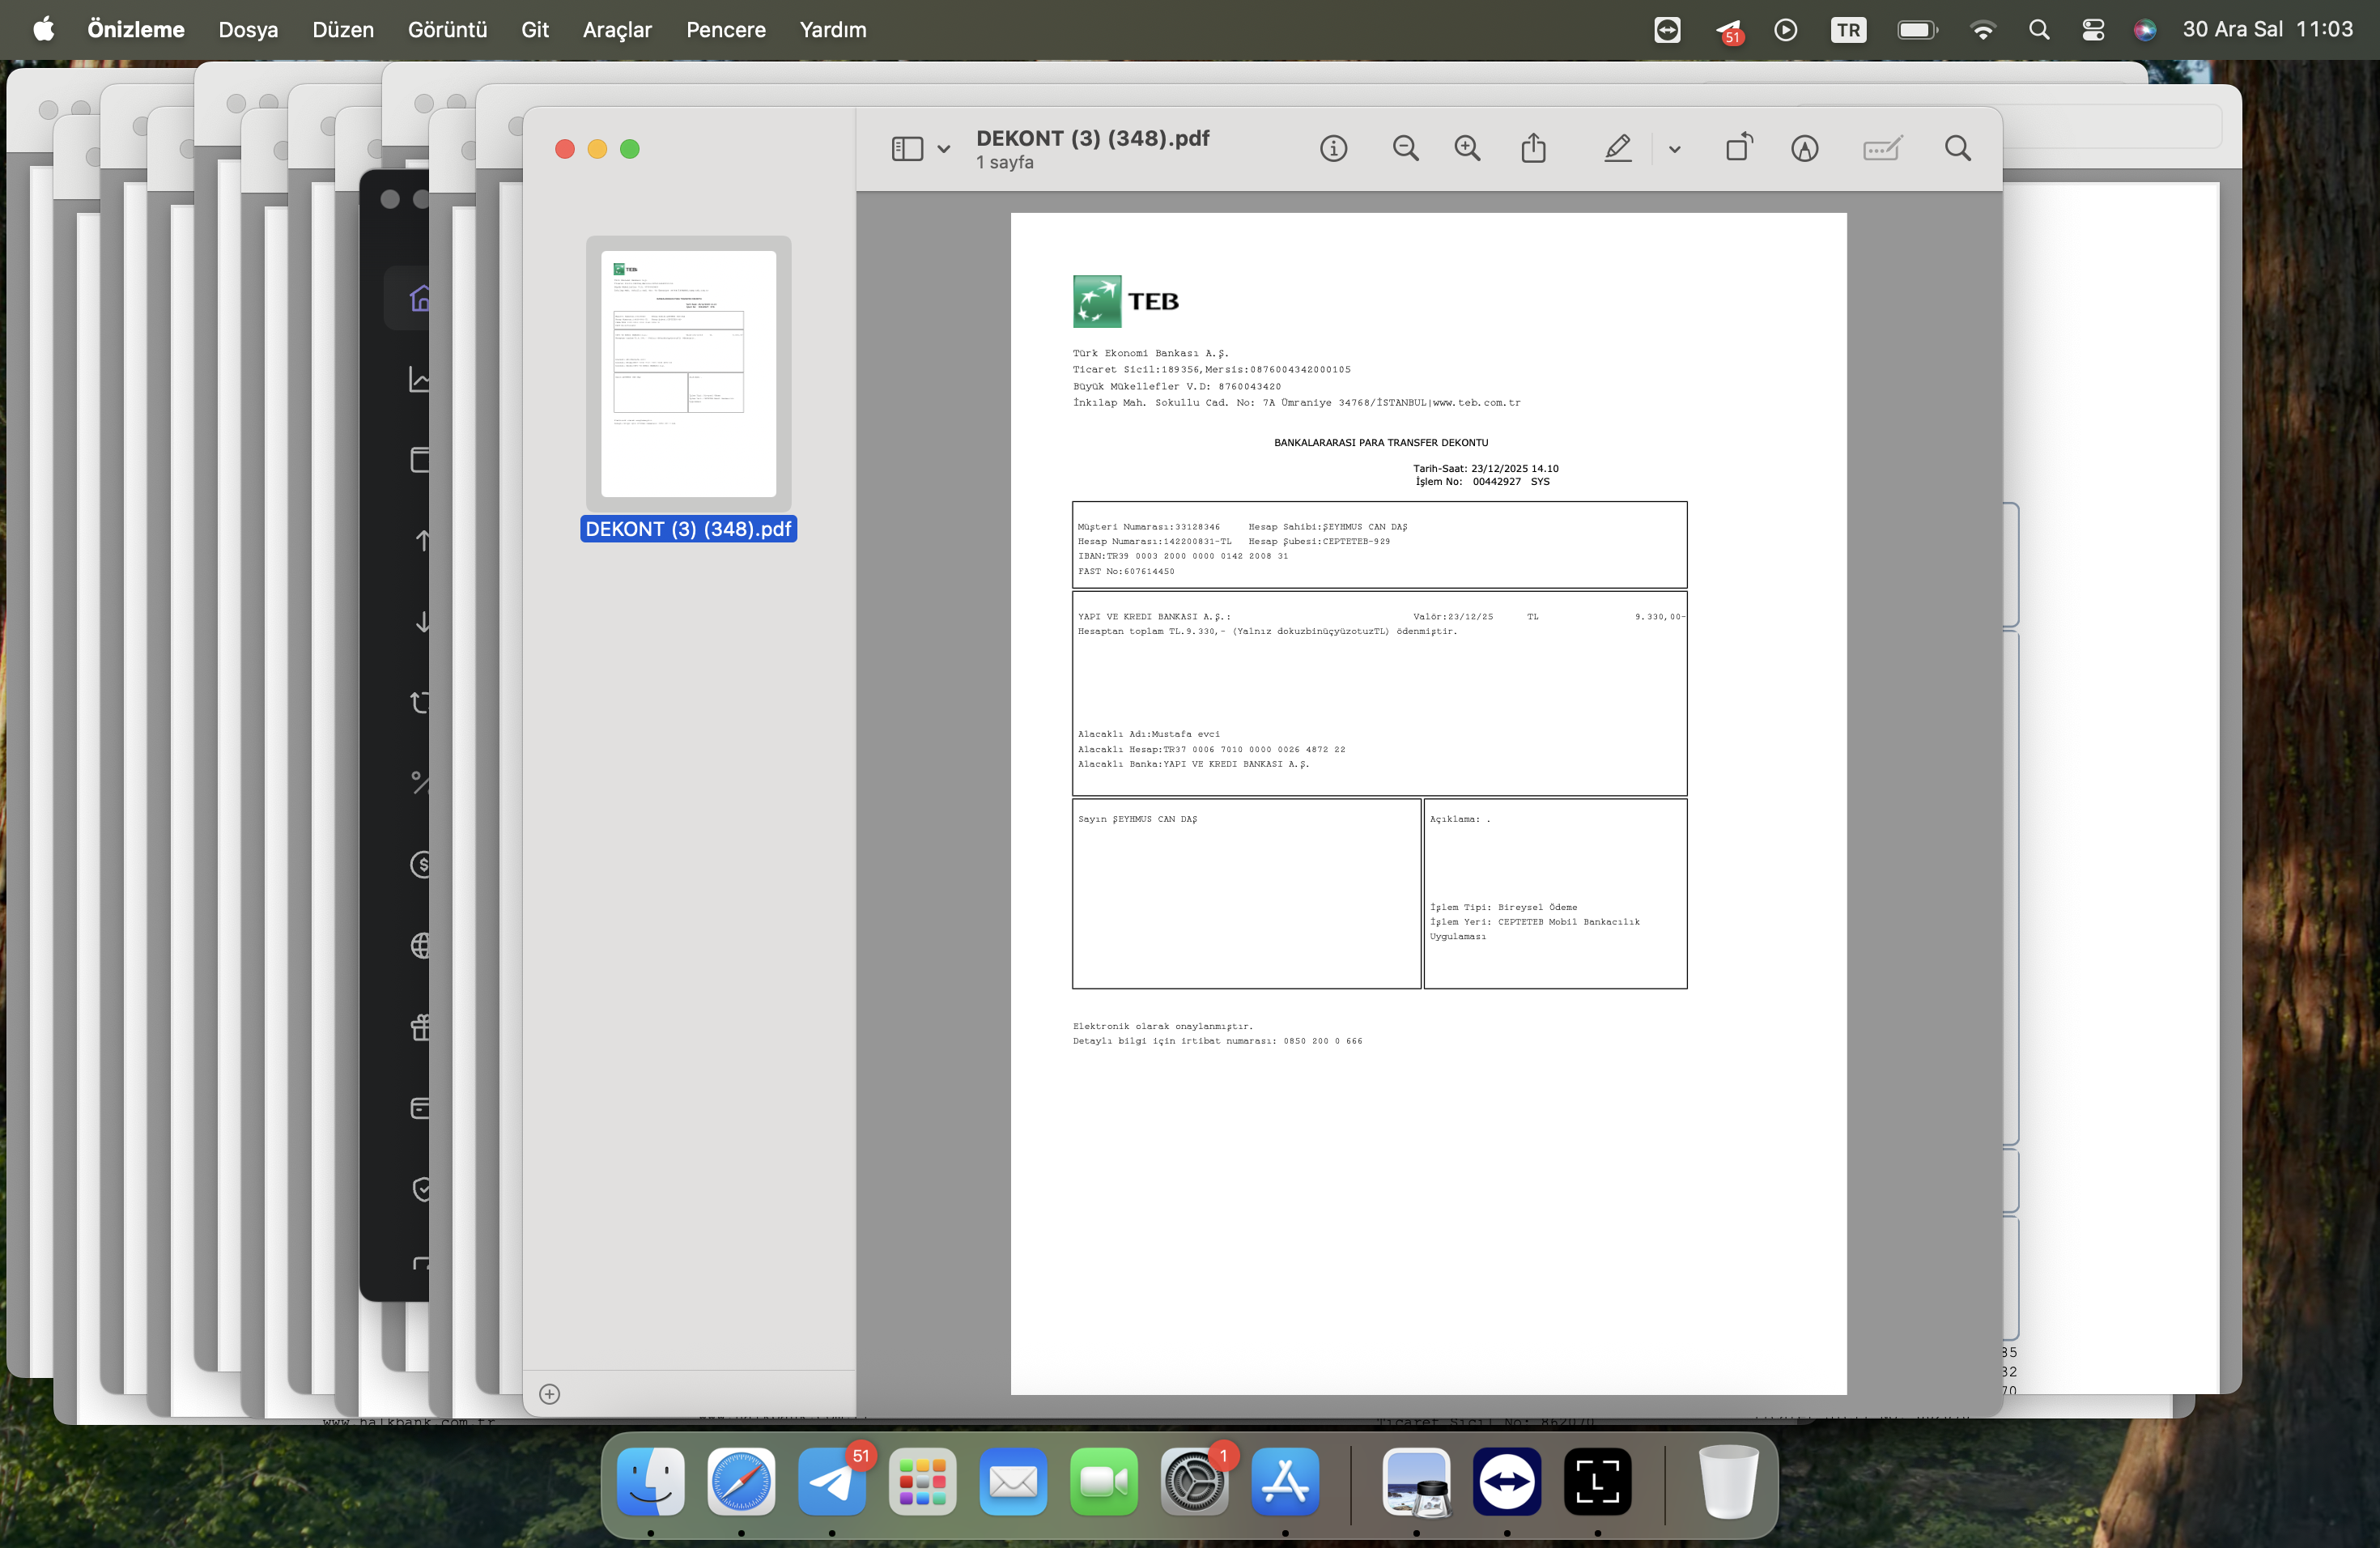
Task: Open Control Center from menu bar
Action: pos(2093,29)
